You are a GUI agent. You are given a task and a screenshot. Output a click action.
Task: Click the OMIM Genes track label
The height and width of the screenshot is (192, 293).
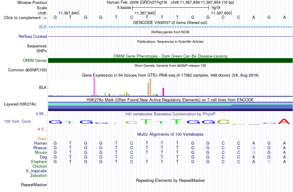35,60
